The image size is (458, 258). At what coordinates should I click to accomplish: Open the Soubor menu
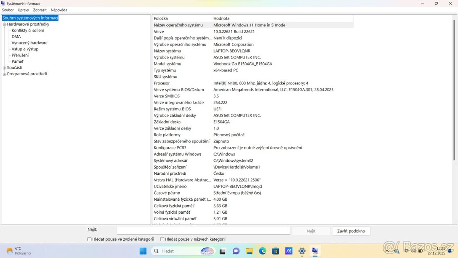click(8, 10)
